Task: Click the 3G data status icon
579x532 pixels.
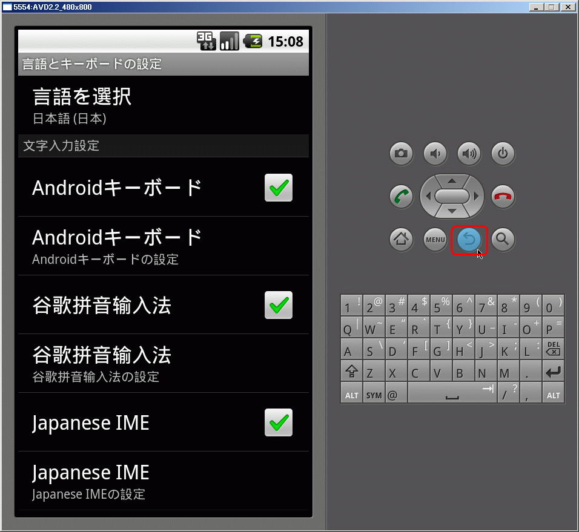Action: click(206, 41)
